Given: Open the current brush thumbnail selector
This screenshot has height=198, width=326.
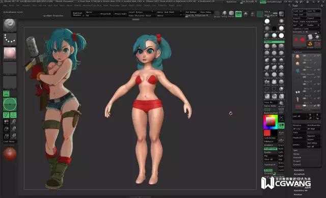Looking at the screenshot, I should point(10,25).
